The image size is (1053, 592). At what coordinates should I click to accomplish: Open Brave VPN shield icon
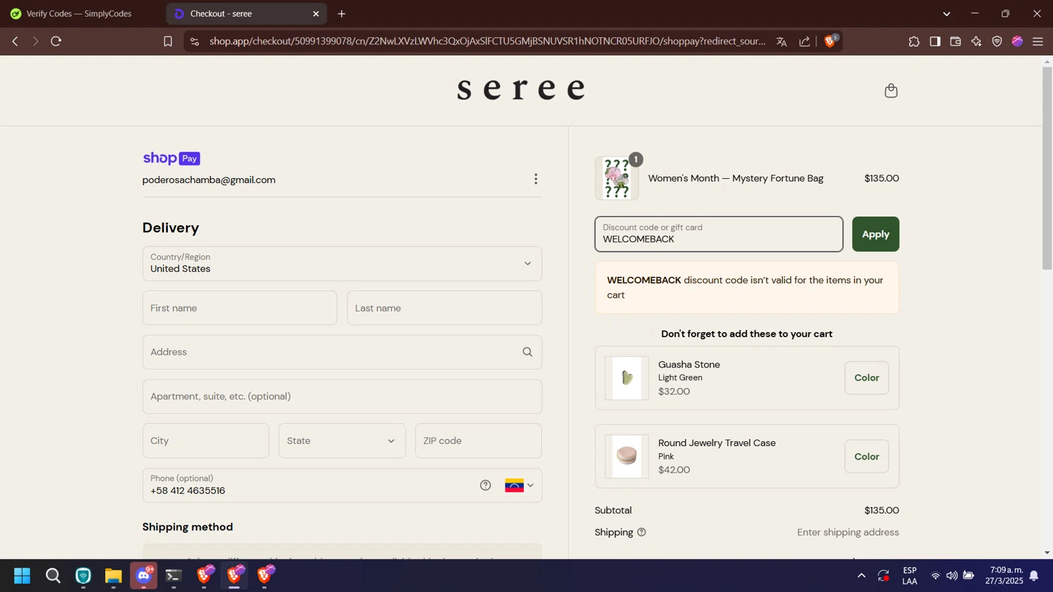[997, 41]
